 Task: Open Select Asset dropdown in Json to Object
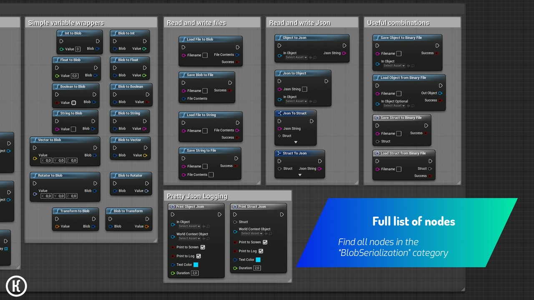[296, 101]
